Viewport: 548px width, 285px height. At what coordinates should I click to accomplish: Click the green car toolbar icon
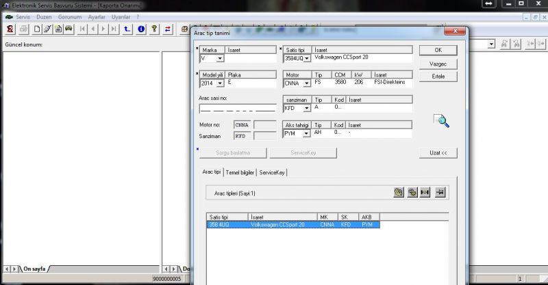[x=69, y=29]
